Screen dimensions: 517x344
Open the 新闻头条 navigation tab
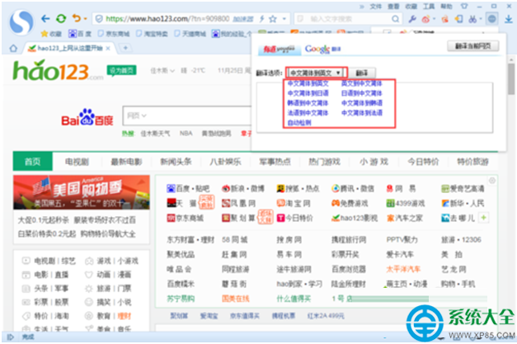point(176,162)
